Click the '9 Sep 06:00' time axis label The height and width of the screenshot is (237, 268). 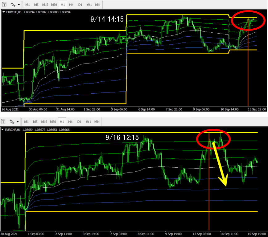tap(201, 109)
